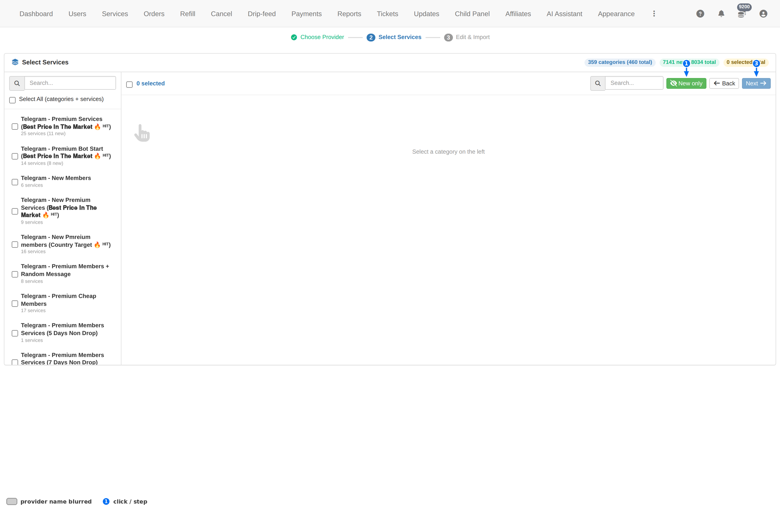The width and height of the screenshot is (780, 515).
Task: Navigate to Refill
Action: click(188, 14)
